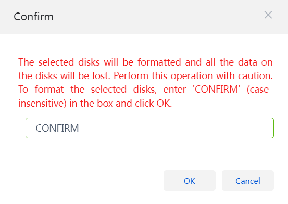Click 'The selected disks' at warning start
The height and width of the screenshot is (204, 288).
tap(59, 62)
